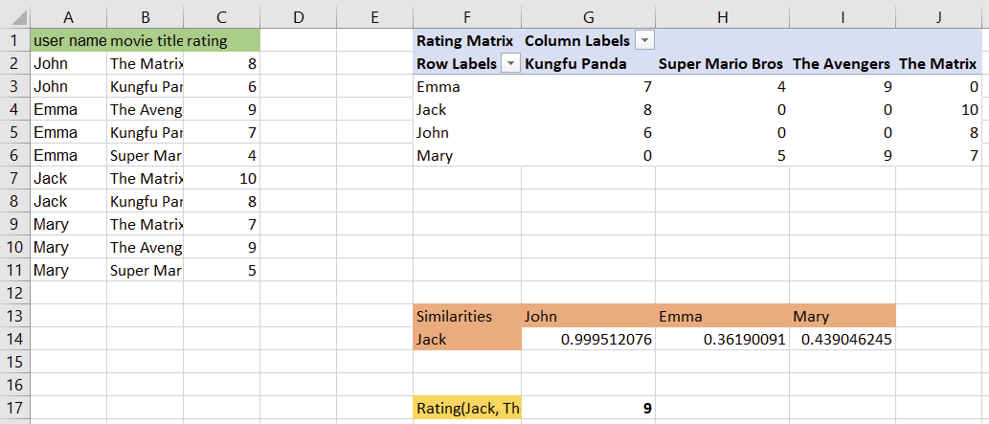The width and height of the screenshot is (989, 424).
Task: Select the cell containing 0.36190091
Action: pyautogui.click(x=722, y=339)
